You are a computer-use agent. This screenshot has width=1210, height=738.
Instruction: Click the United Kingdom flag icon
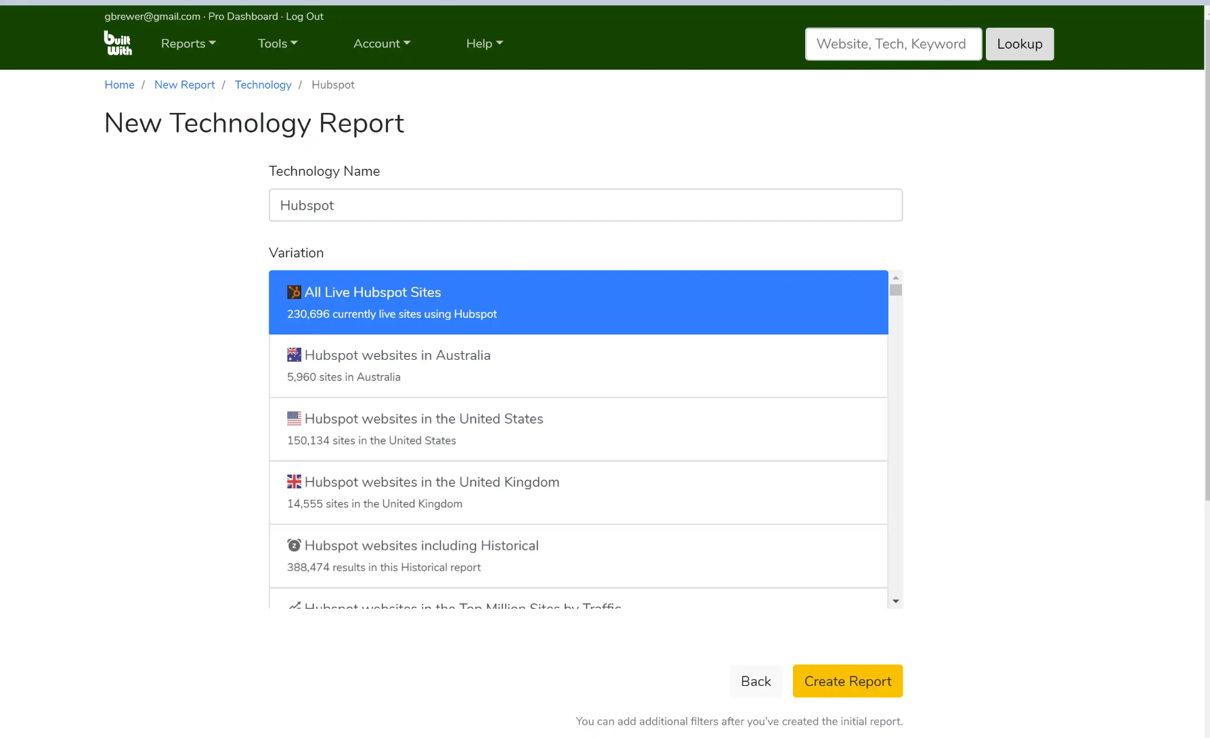pyautogui.click(x=294, y=482)
